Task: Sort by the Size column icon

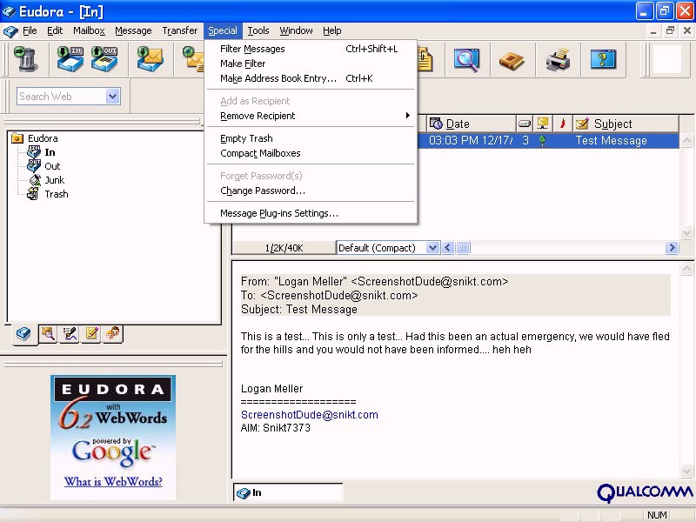Action: [x=525, y=124]
